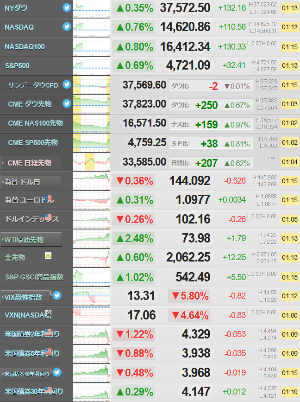Viewport: 300px width, 402px height.
Task: Click the ▲2.48% change for WTI原油先物
Action: (x=134, y=239)
